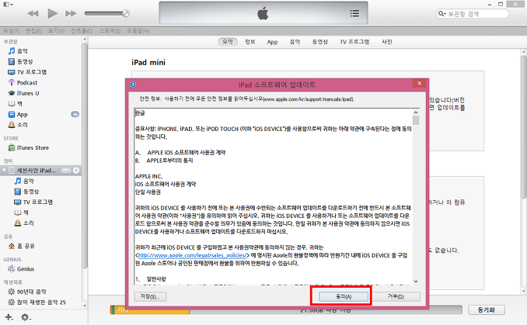Close the iPad software update dialog
Viewport: 527px width, 325px height.
419,84
